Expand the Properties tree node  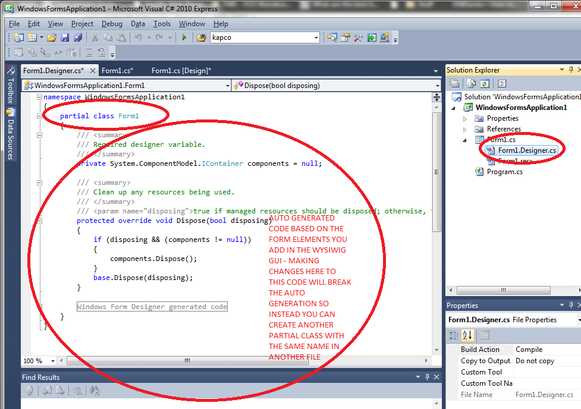coord(464,119)
